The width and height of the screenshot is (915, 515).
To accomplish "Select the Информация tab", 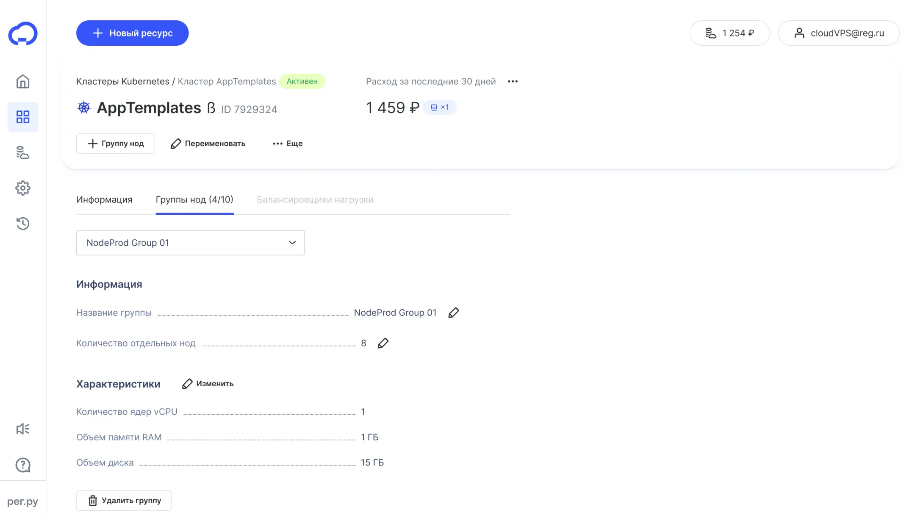I will click(104, 199).
